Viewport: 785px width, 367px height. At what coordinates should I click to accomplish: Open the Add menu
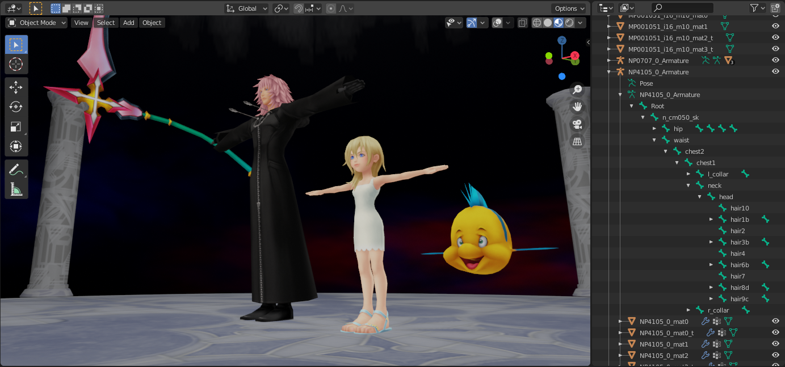click(129, 23)
